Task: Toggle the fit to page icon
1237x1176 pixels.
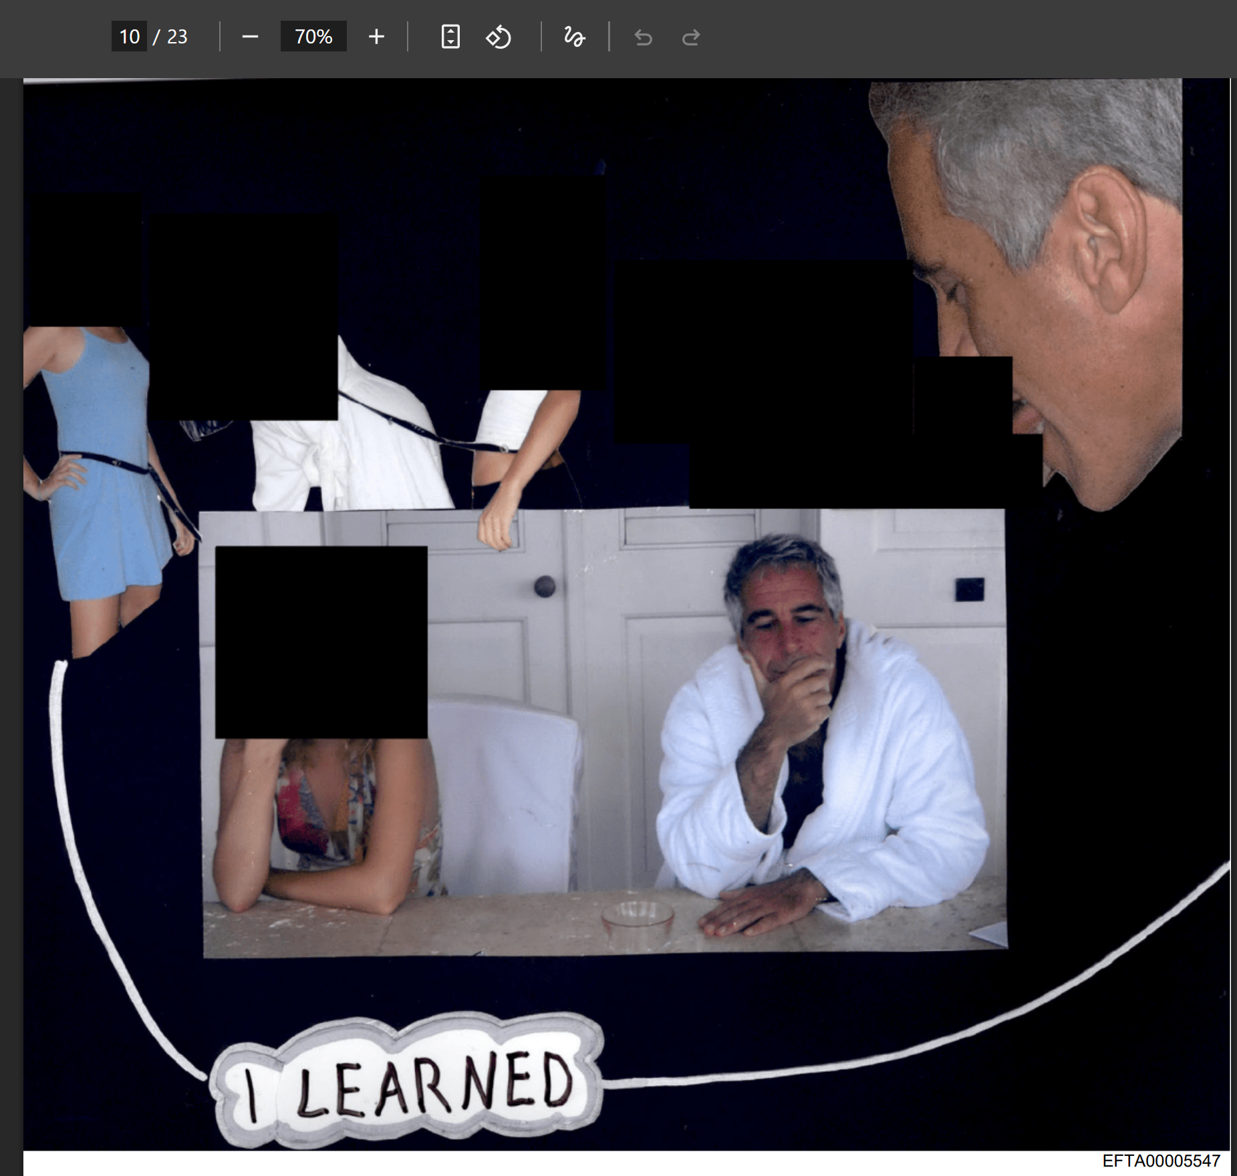Action: [x=450, y=37]
